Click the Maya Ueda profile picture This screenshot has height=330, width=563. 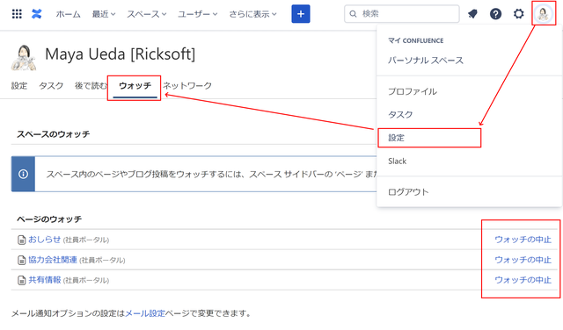pyautogui.click(x=24, y=57)
